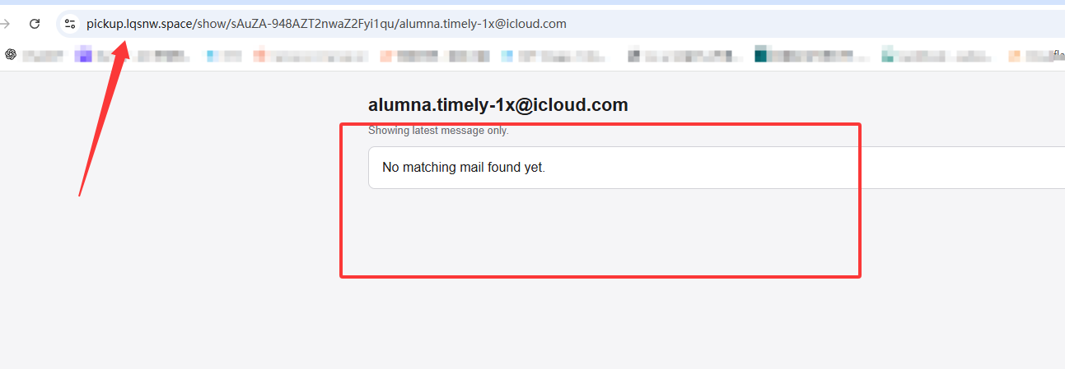Open the last orange bookmark at bar's end

(x=1015, y=55)
